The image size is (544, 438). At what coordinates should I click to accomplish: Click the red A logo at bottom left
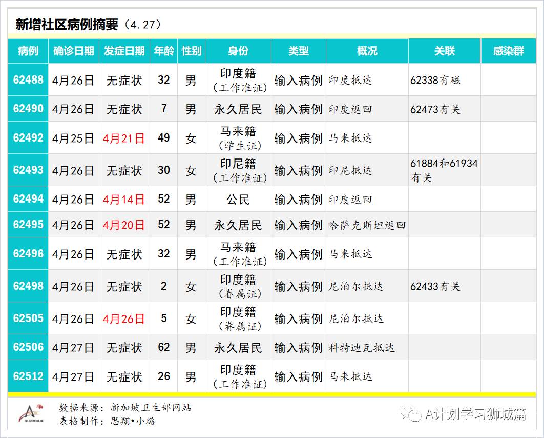[32, 413]
